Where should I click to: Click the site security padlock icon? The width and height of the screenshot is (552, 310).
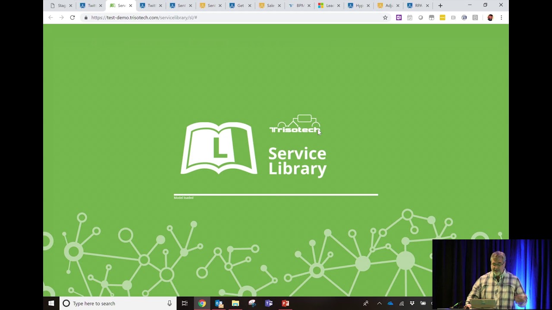[x=86, y=18]
